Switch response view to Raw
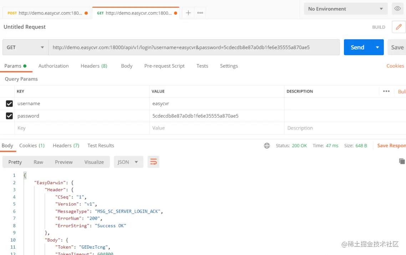Viewport: 406px width, 255px height. coord(38,162)
